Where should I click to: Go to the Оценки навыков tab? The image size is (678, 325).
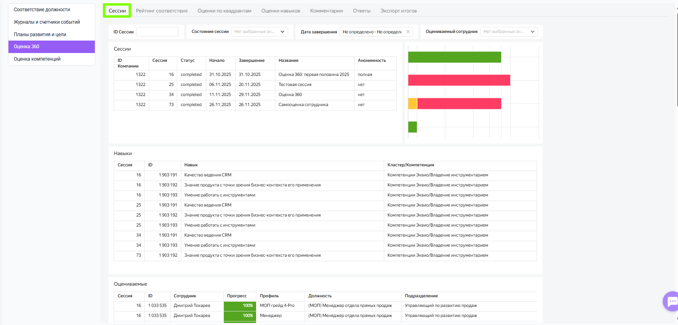(x=281, y=11)
